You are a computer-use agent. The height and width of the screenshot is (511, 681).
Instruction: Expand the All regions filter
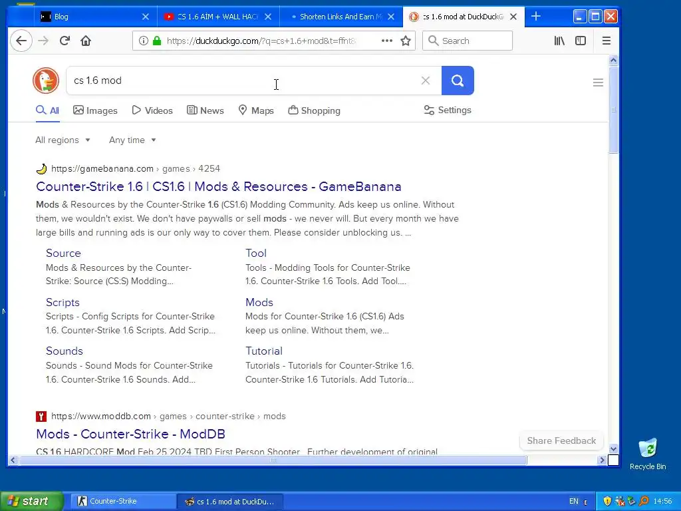tap(63, 140)
